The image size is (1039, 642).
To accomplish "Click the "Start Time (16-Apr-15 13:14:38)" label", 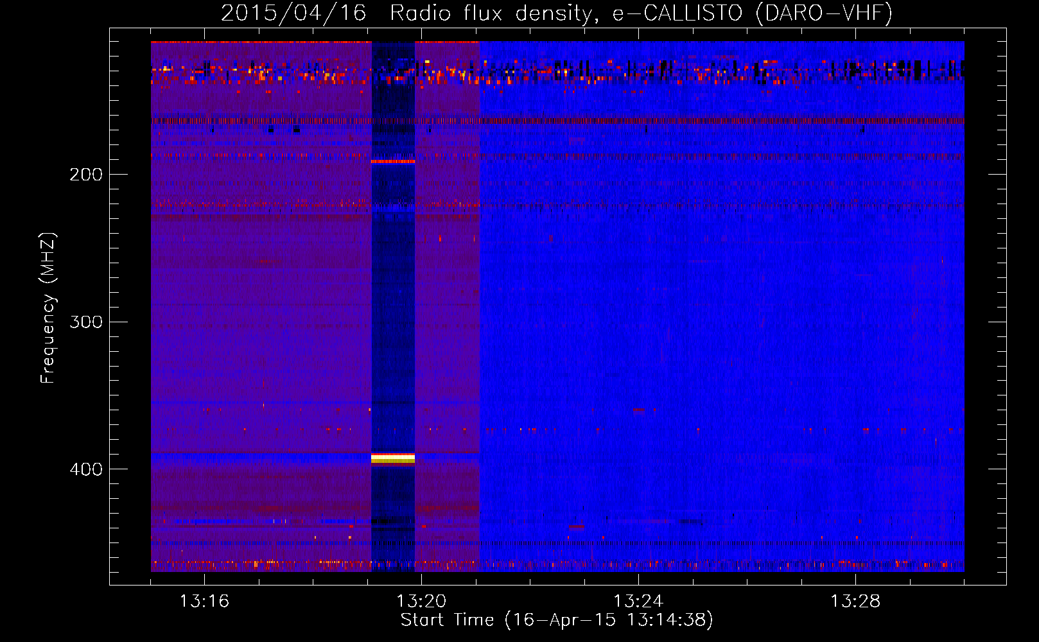I will click(557, 620).
